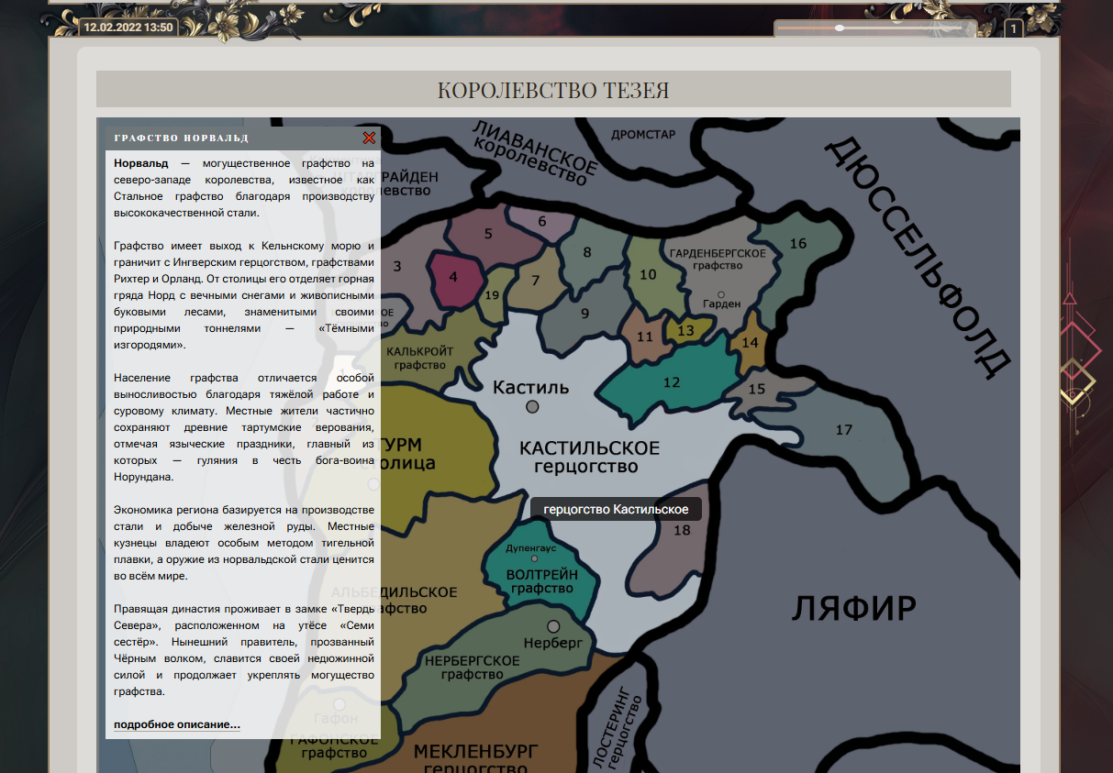Viewport: 1113px width, 773px height.
Task: Select the Ляфир territory
Action: 854,608
